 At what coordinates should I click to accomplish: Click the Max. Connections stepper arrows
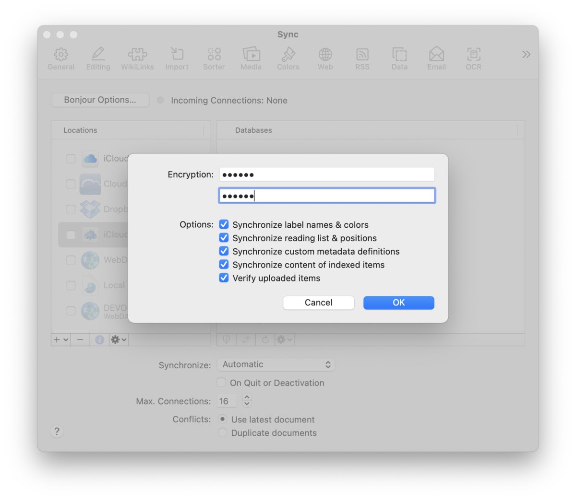[247, 400]
